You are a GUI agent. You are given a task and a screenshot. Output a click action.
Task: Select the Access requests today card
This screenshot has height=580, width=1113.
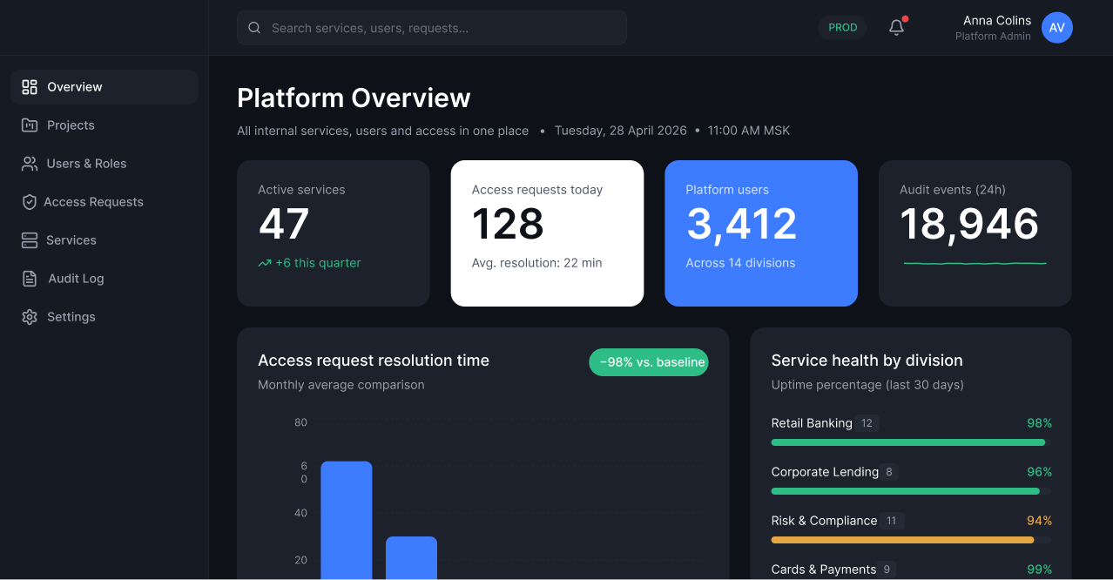(547, 233)
